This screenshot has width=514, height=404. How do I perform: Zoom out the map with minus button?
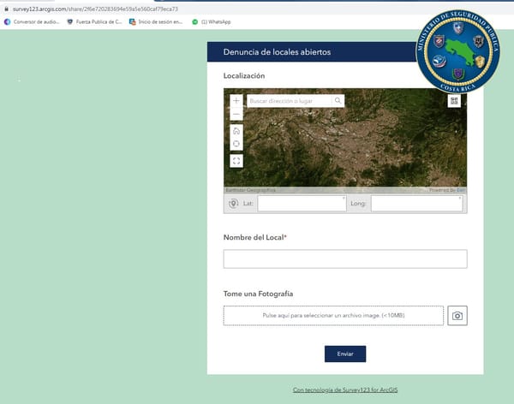click(236, 114)
